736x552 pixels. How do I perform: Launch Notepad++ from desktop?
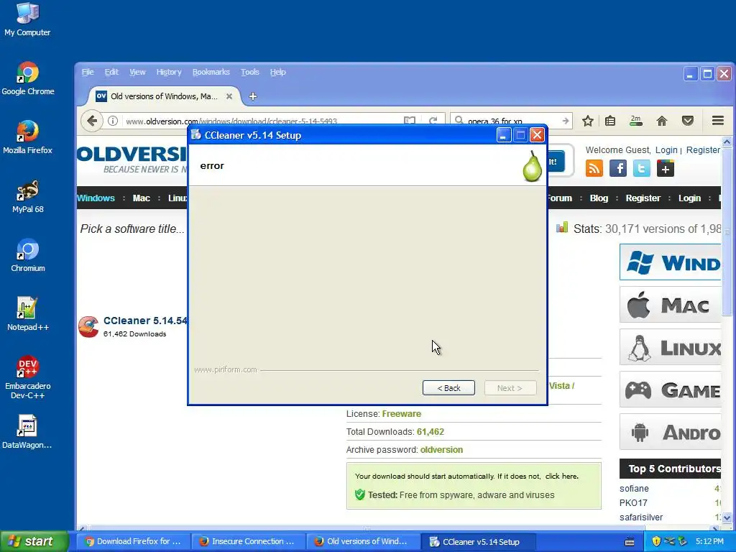[28, 315]
